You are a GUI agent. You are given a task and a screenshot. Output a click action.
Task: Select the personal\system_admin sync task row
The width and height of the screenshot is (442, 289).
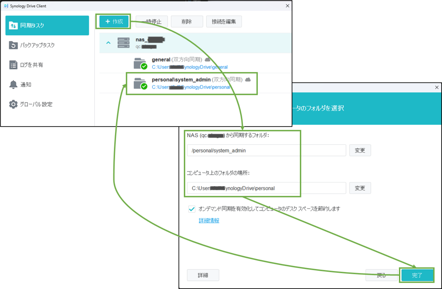pyautogui.click(x=195, y=83)
